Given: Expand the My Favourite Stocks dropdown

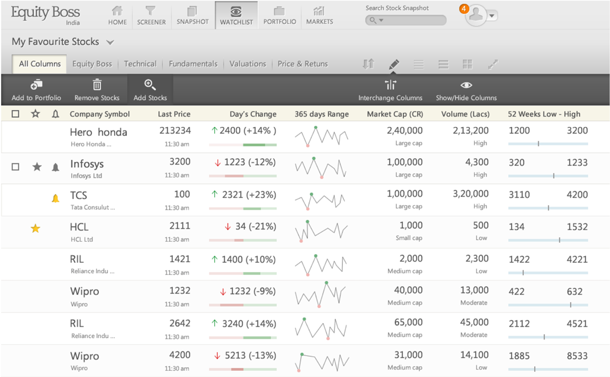Looking at the screenshot, I should click(x=110, y=42).
